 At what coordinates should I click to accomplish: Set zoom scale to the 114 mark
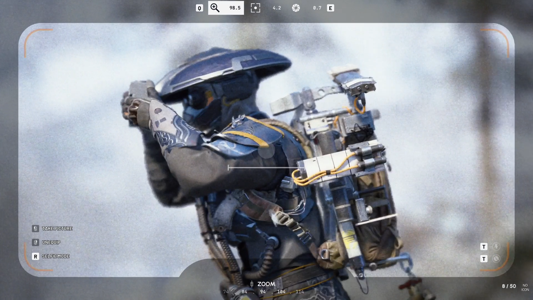pos(300,291)
